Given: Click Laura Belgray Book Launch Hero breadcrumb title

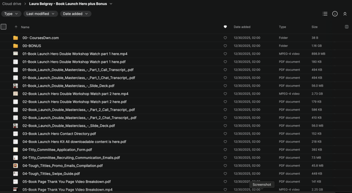Looking at the screenshot, I should point(68,4).
